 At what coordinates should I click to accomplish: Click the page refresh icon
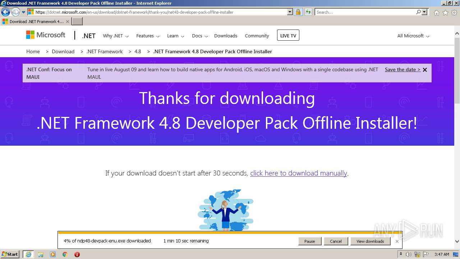(308, 12)
